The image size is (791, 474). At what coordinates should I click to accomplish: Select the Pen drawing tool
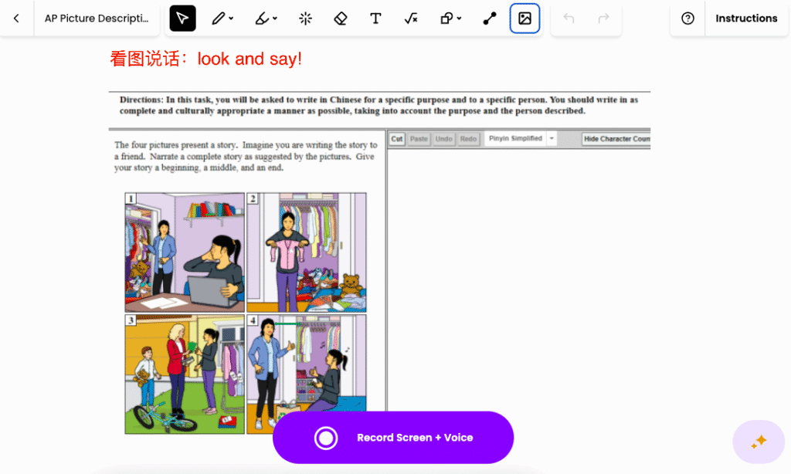(x=218, y=19)
